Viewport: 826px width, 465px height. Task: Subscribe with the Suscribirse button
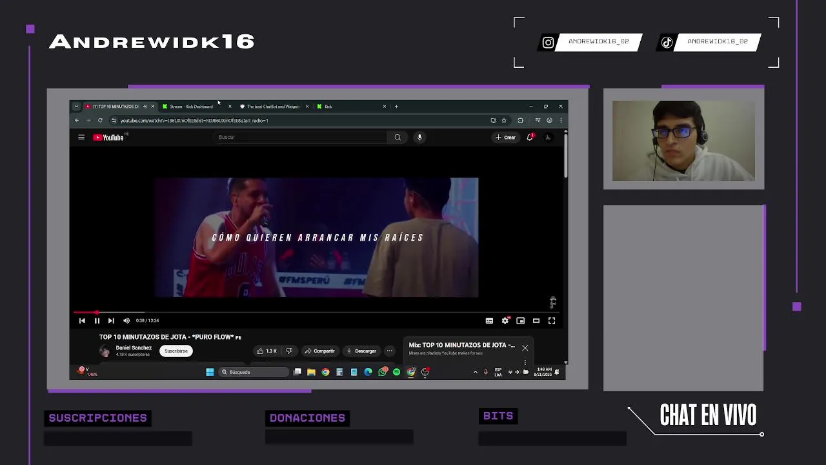(176, 351)
